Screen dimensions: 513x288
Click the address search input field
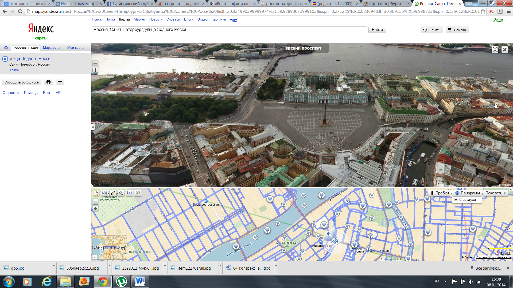pyautogui.click(x=229, y=30)
